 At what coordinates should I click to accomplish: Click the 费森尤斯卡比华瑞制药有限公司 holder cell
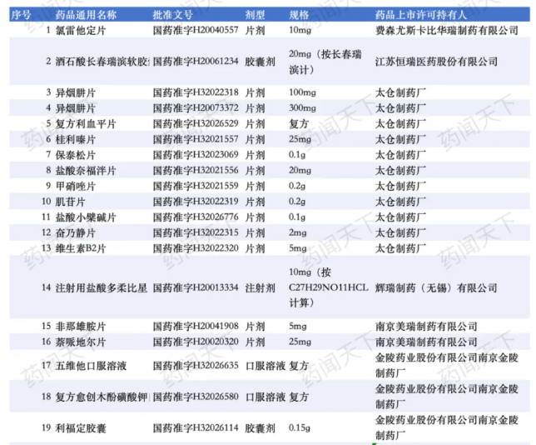tap(447, 30)
